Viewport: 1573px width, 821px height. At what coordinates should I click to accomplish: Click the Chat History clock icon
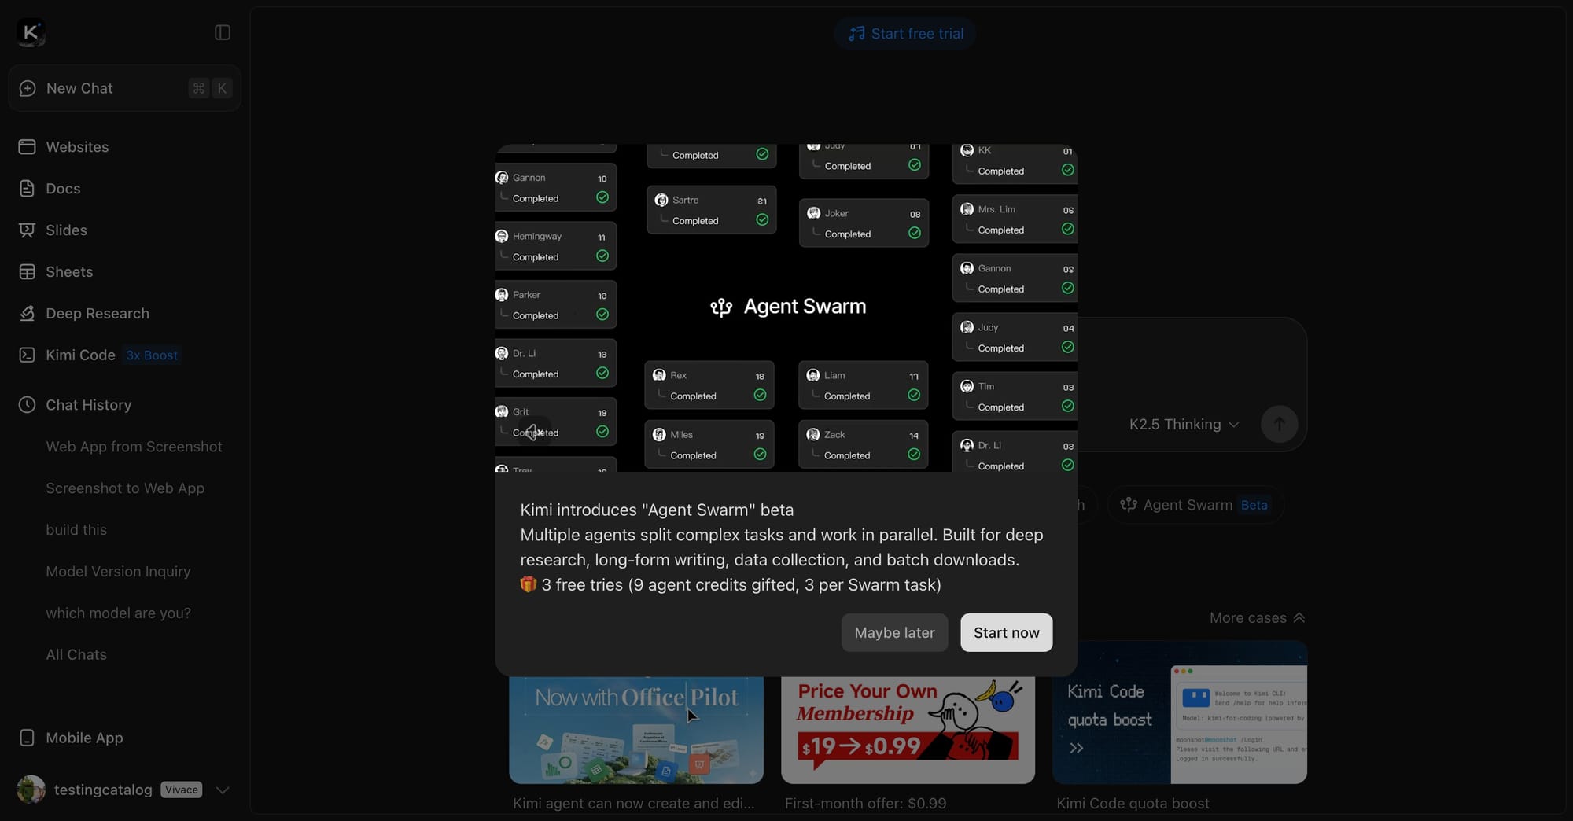[x=27, y=405]
